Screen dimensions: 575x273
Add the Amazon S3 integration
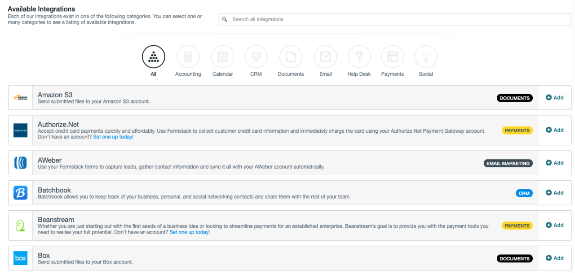point(555,98)
